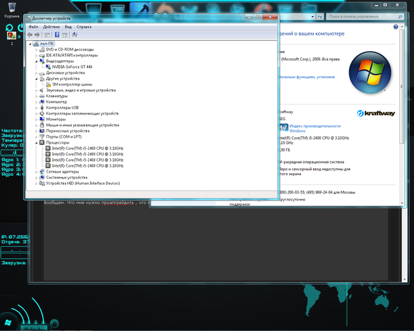Click the Forward arrow toolbar icon
Viewport: 414px width, 331px height.
click(38, 34)
